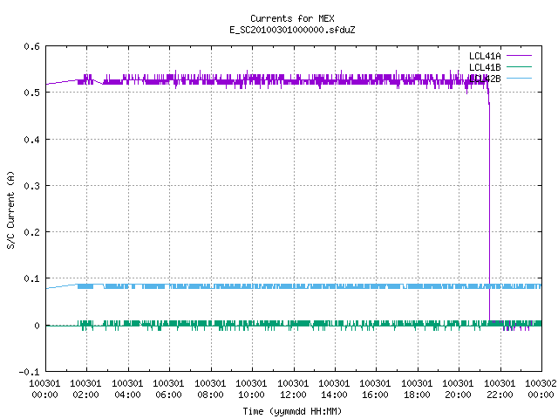Click the y-axis tick value 0.4

31,140
